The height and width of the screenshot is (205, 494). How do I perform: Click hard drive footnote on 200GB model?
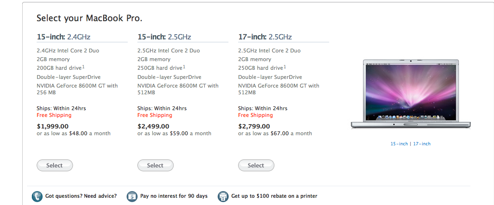[83, 66]
